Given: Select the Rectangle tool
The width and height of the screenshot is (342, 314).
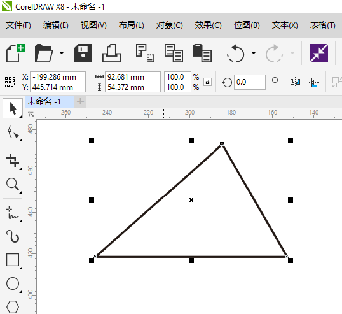Looking at the screenshot, I should pyautogui.click(x=13, y=260).
